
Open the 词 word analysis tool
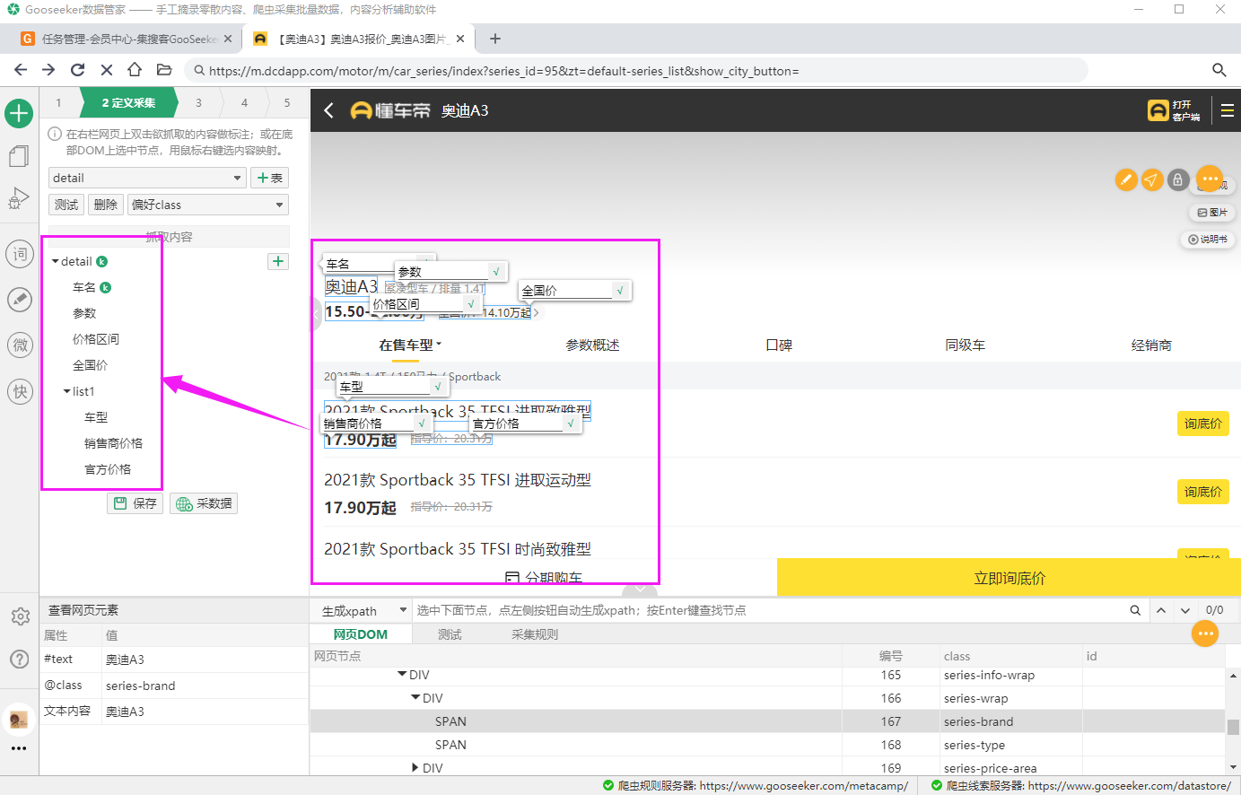pyautogui.click(x=19, y=255)
